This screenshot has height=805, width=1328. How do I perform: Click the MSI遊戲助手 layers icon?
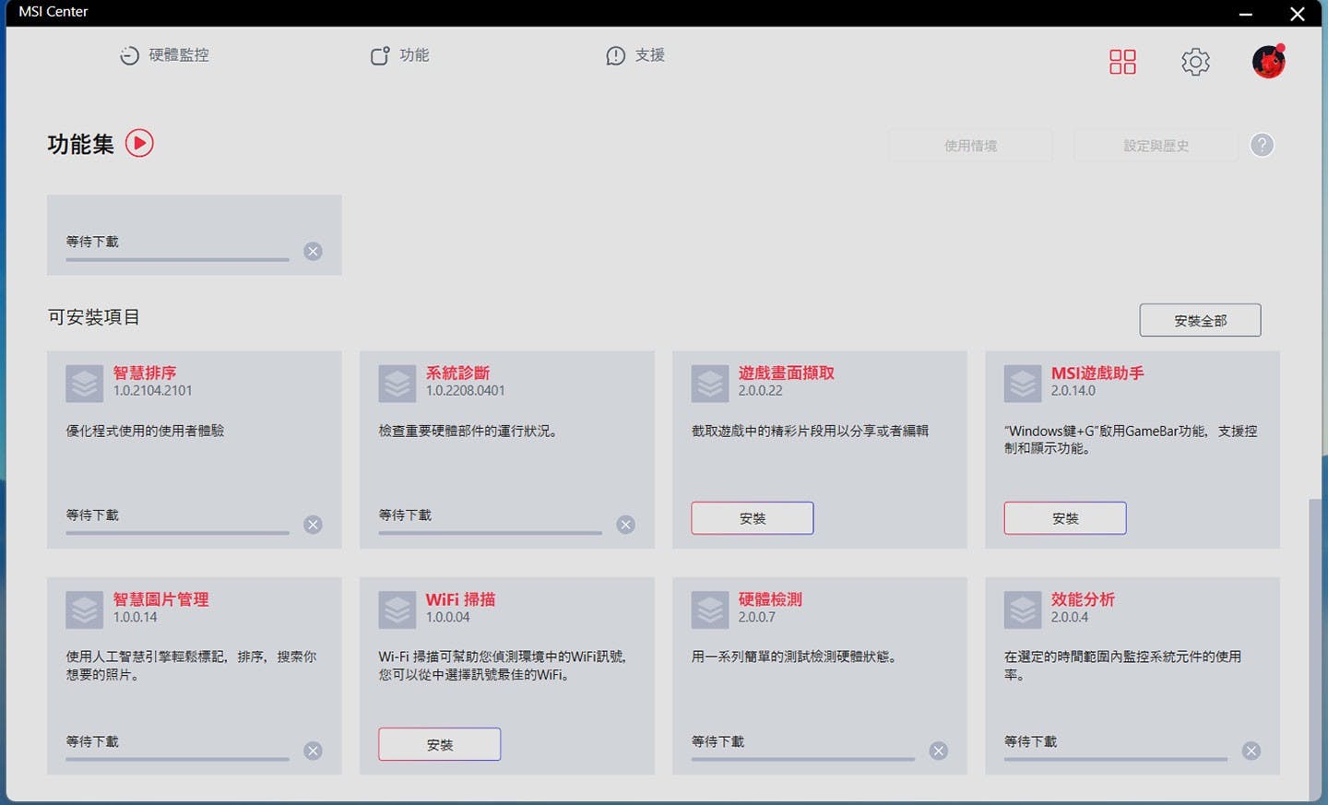pos(1023,384)
